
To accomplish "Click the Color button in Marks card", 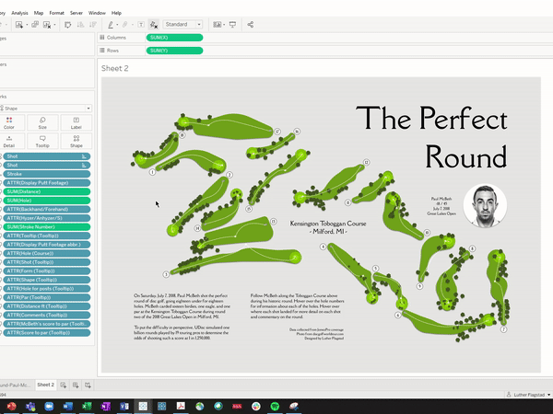I will point(9,123).
